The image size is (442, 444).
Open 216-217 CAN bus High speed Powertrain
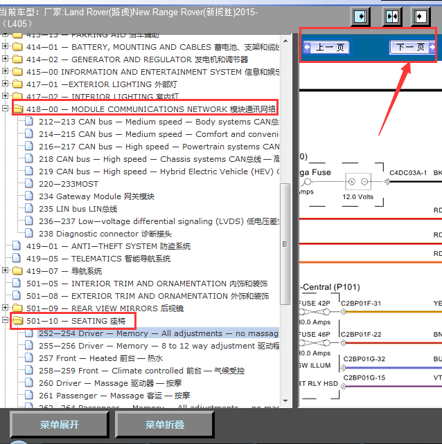[159, 147]
